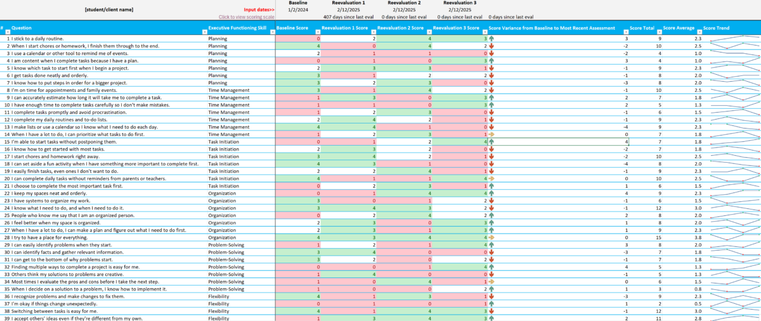This screenshot has width=761, height=321.
Task: Click the up arrow for 'I accept others' ideas' row
Action: [491, 318]
